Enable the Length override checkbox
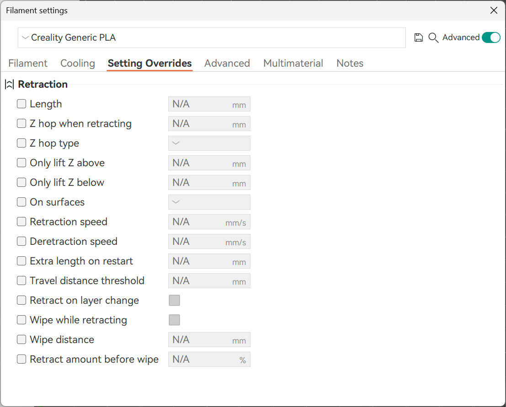This screenshot has width=506, height=407. pyautogui.click(x=21, y=104)
